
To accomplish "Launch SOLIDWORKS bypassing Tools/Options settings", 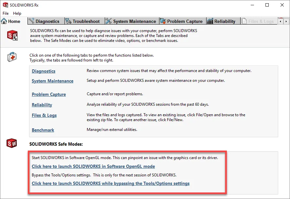I will tap(111, 183).
